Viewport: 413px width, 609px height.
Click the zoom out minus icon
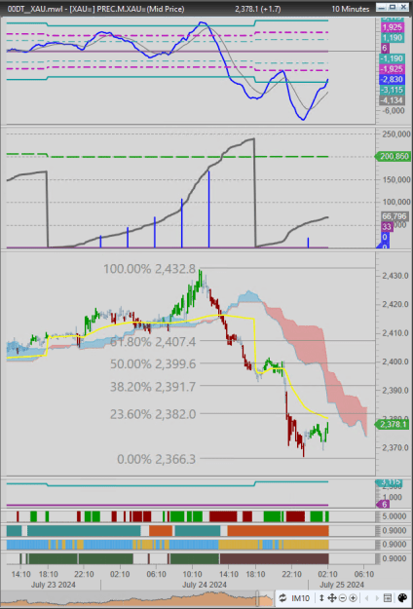343,597
